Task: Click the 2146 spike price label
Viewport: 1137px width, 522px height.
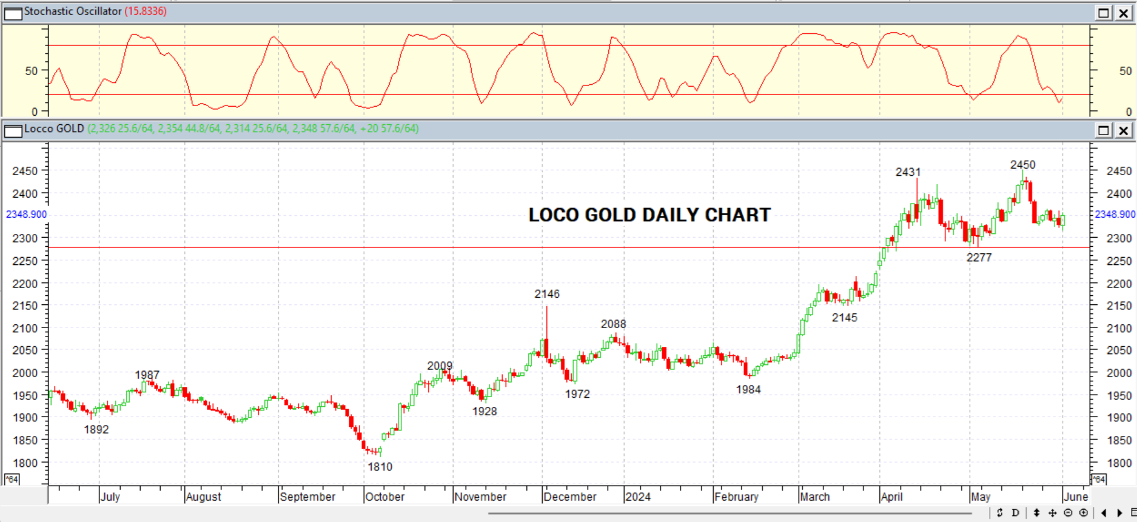Action: coord(547,294)
